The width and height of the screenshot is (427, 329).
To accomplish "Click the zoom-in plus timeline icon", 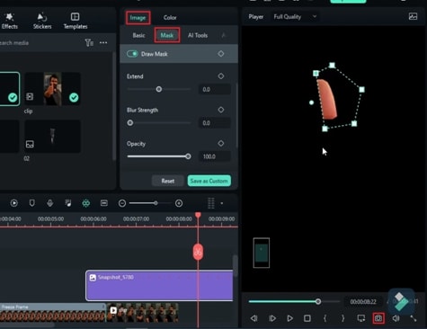I will click(179, 203).
